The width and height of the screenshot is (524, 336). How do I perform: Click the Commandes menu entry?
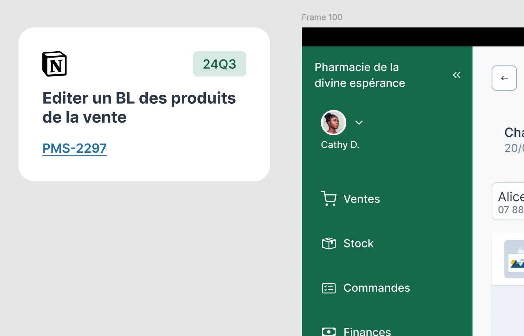(376, 288)
